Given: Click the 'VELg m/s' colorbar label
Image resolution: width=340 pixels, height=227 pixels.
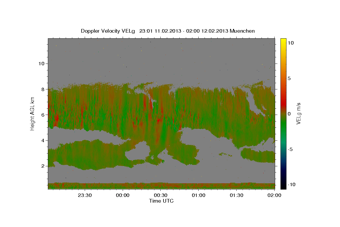Looking at the screenshot, I should (299, 114).
